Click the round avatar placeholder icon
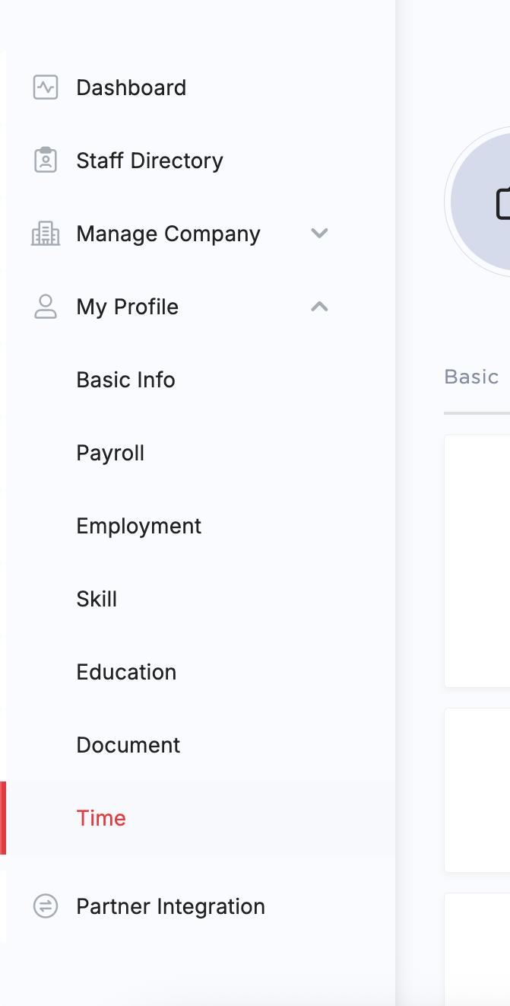Screen dimensions: 510x1006 coord(480,202)
